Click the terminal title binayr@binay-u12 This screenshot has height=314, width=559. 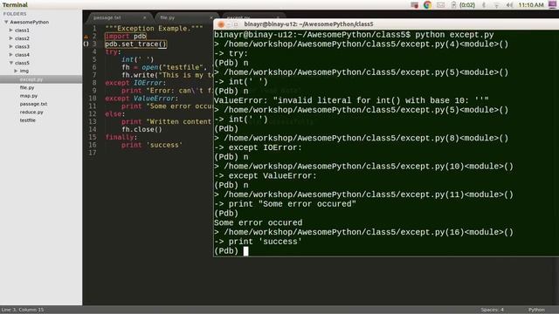click(308, 24)
